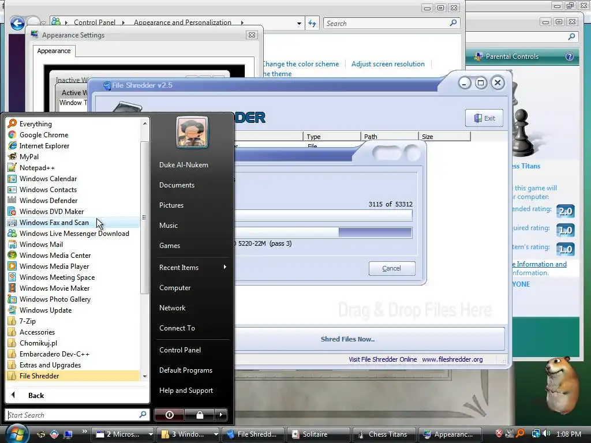Viewport: 591px width, 443px height.
Task: Go Back to the main Start menu
Action: coord(77,395)
